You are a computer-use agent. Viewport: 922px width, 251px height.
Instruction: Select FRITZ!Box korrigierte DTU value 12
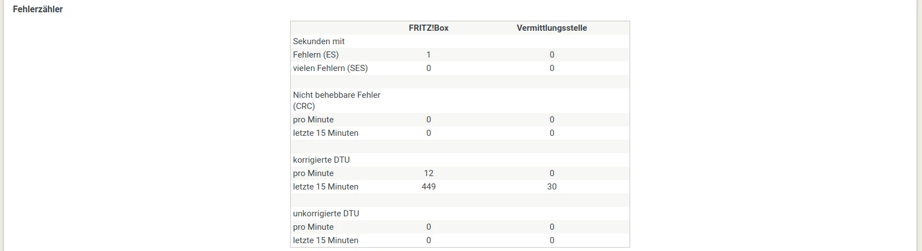428,173
